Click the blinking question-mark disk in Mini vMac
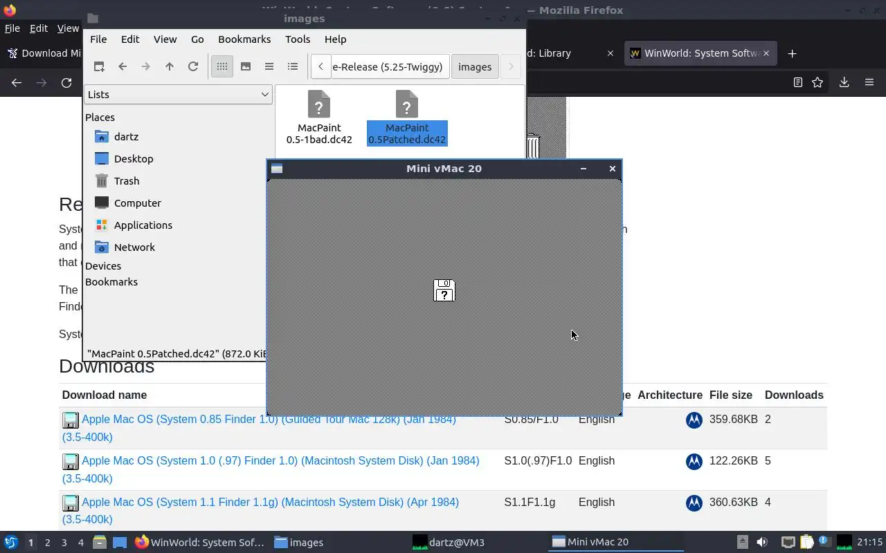 (x=444, y=291)
